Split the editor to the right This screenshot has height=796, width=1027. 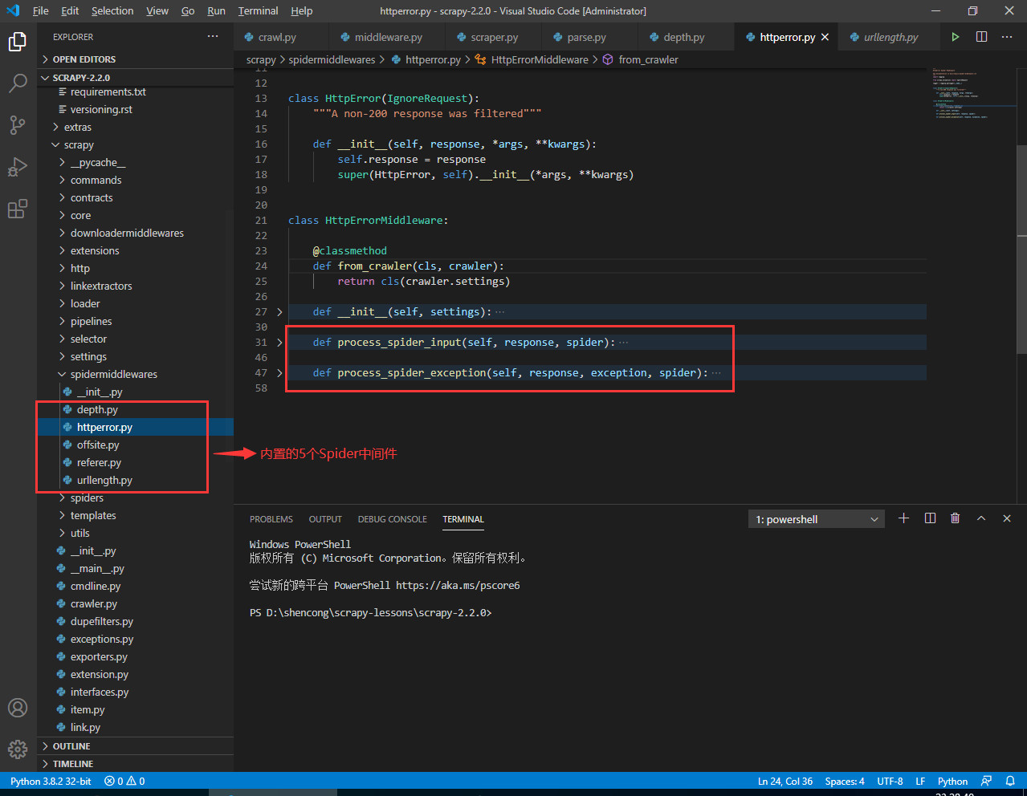[x=981, y=37]
